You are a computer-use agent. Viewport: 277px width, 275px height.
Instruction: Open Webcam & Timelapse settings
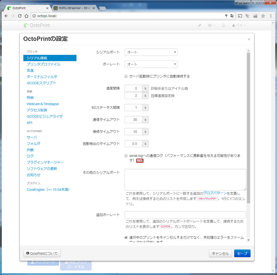(x=43, y=104)
